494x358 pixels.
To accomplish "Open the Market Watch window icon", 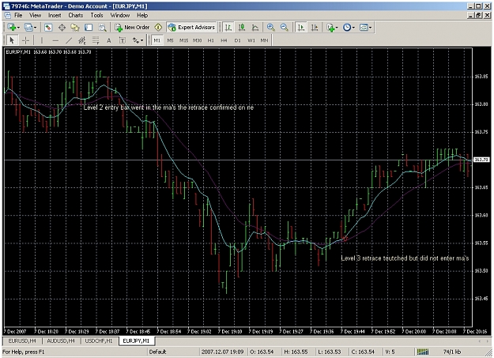I will (x=48, y=28).
